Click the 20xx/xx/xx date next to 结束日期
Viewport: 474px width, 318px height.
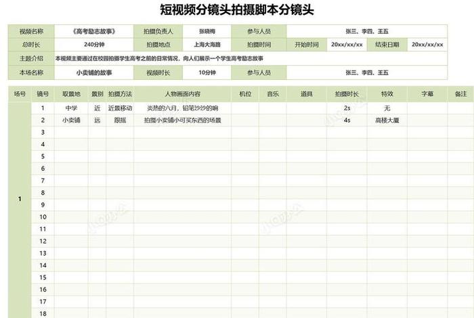click(427, 45)
